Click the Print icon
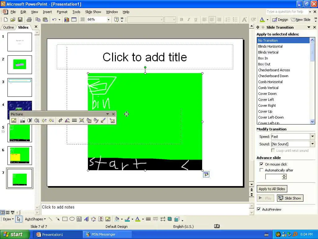Viewport: 318px width, 239px height. (x=29, y=20)
